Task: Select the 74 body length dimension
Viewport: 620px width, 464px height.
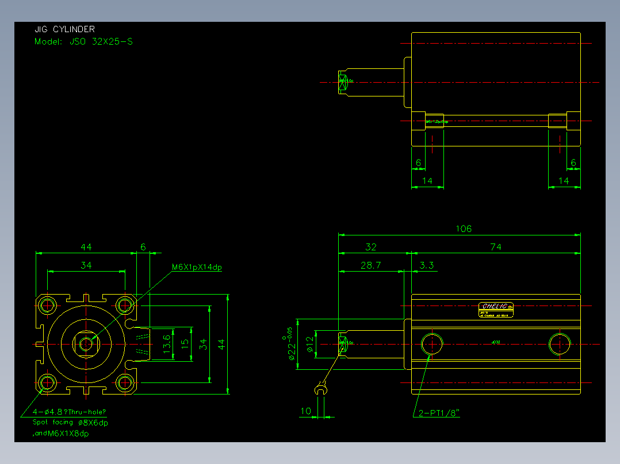Action: pos(496,247)
